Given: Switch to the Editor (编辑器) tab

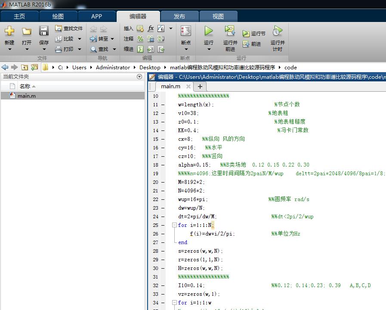Looking at the screenshot, I should (138, 16).
